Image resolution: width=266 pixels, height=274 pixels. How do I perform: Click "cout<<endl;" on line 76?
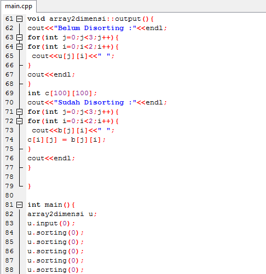point(51,158)
